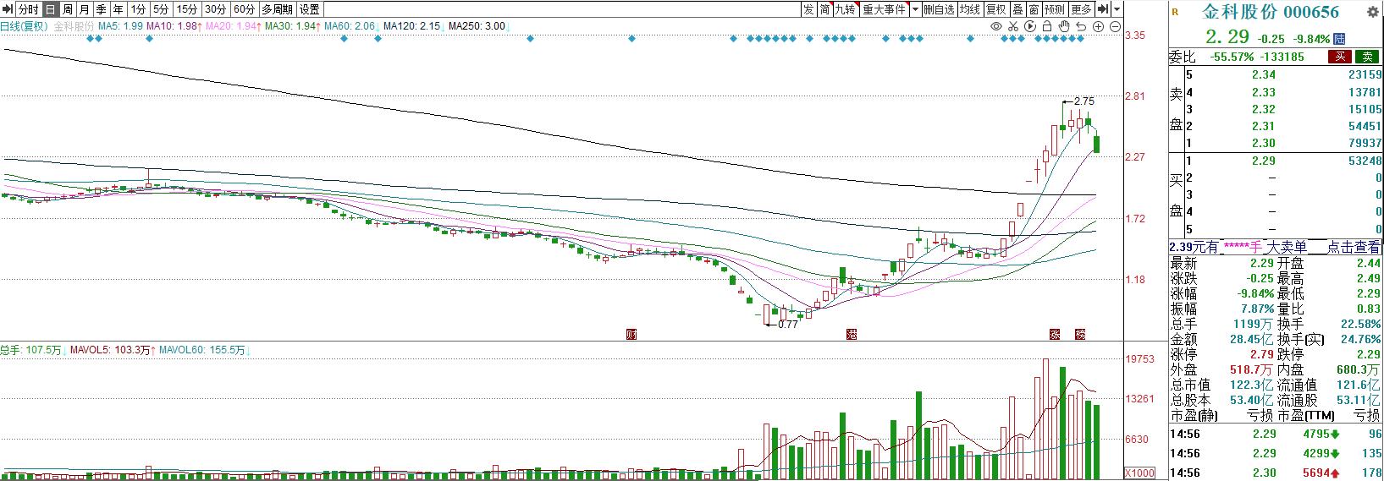1384x481 pixels.
Task: Click the undo curved arrow icon
Action: tap(1081, 27)
